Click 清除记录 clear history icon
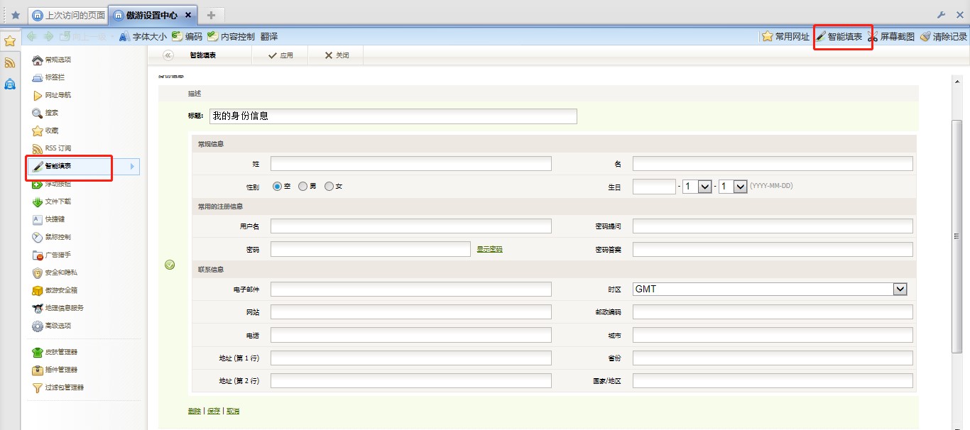The height and width of the screenshot is (430, 970). pyautogui.click(x=944, y=36)
